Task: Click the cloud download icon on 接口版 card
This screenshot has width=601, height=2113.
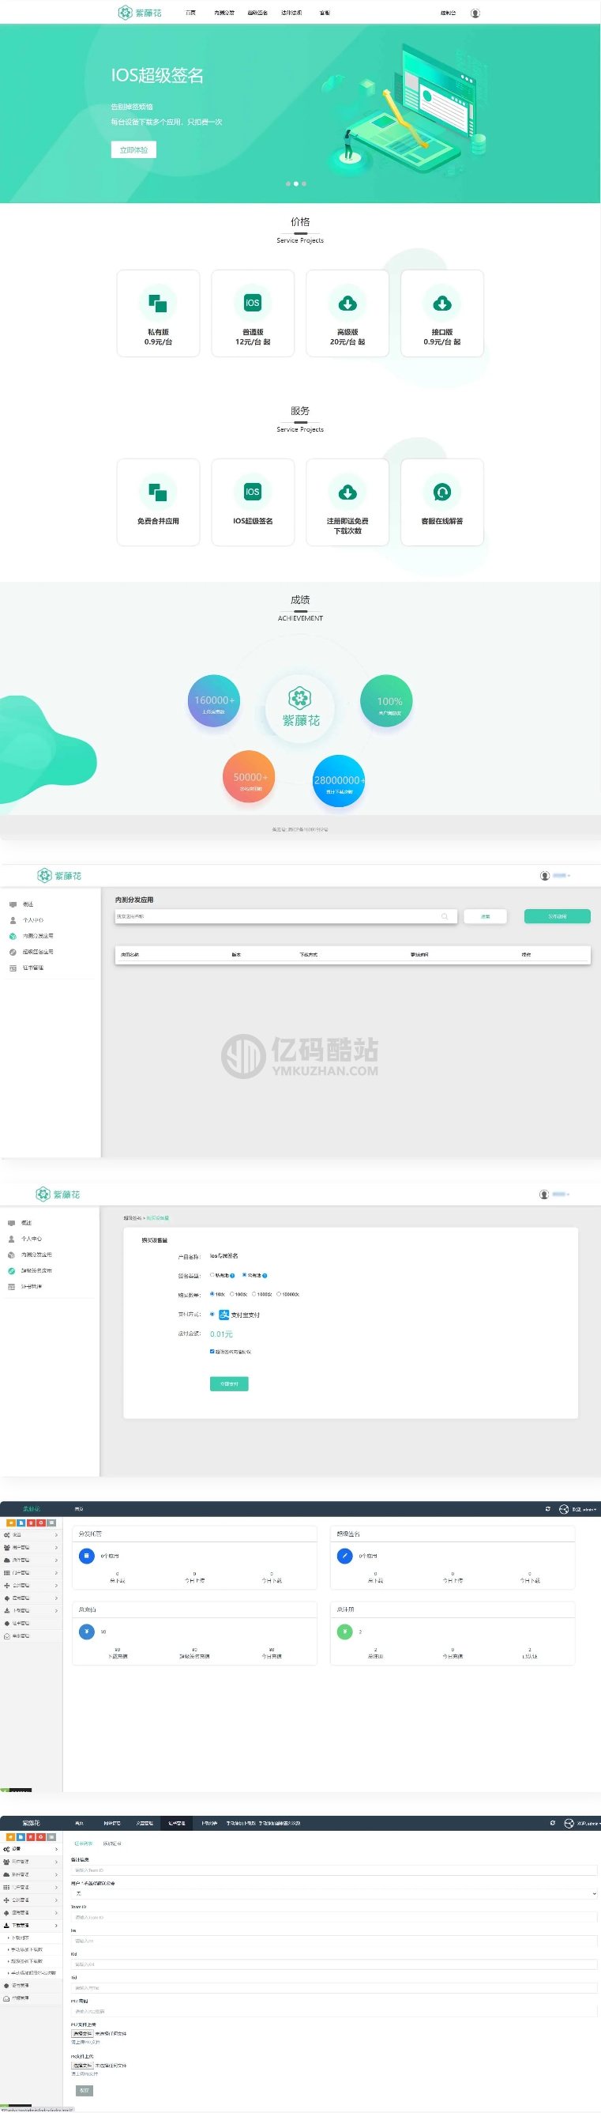Action: [442, 304]
